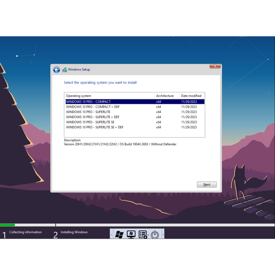Click the Operating system column header

109,96
